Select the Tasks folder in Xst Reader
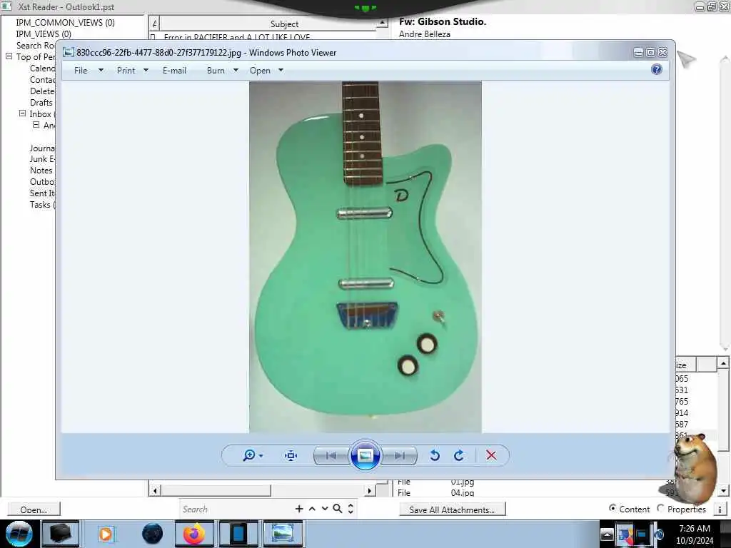Screen dimensions: 731x548 (x=42, y=205)
